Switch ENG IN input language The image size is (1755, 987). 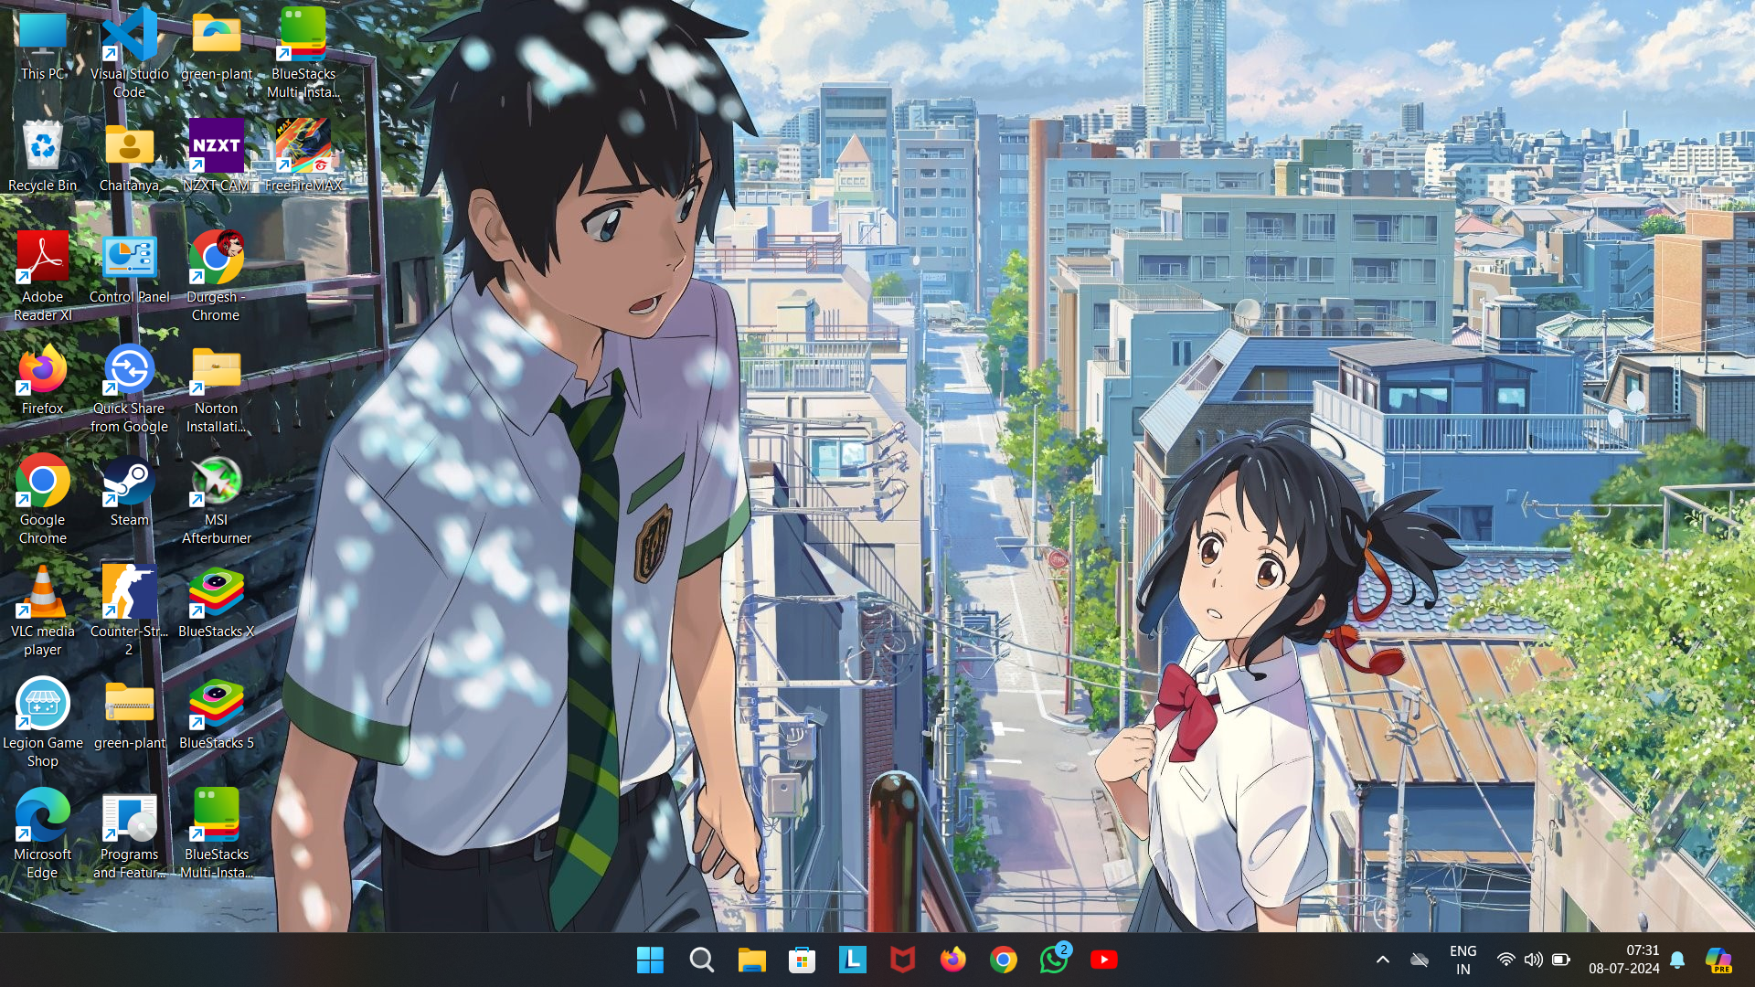(1463, 960)
